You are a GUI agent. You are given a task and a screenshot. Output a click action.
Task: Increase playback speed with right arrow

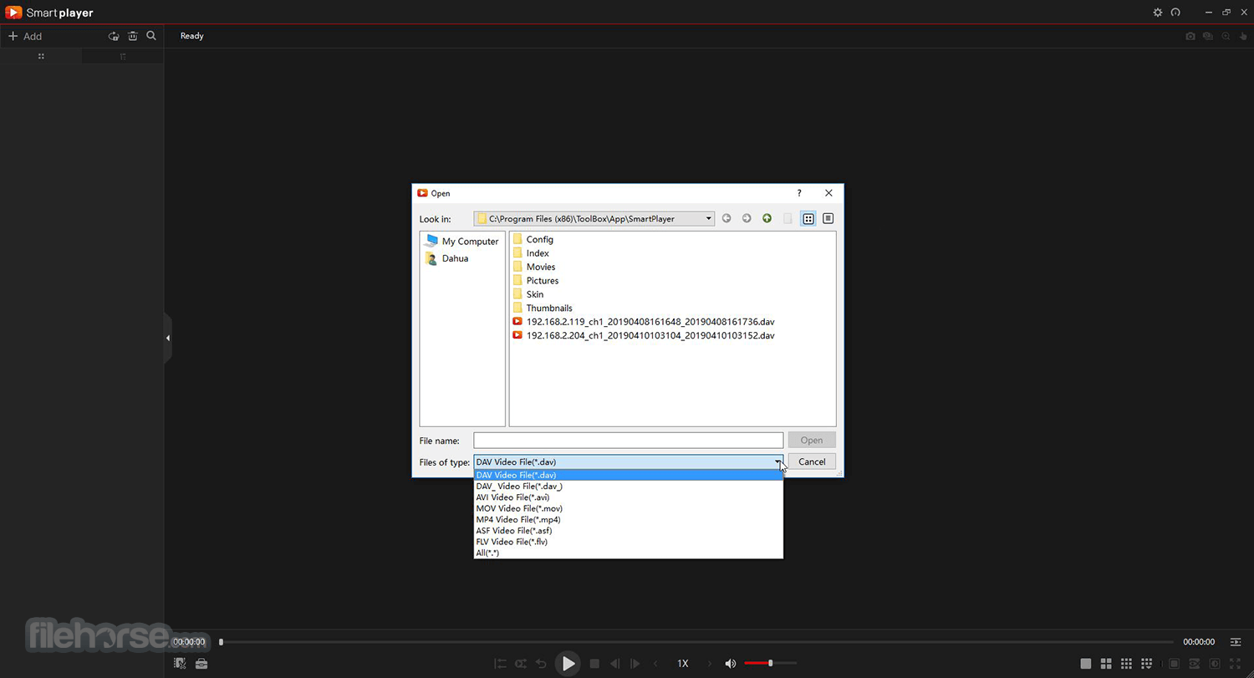[x=710, y=664]
